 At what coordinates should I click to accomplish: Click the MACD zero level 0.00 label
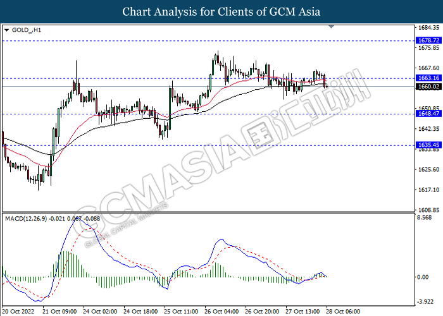pyautogui.click(x=423, y=277)
